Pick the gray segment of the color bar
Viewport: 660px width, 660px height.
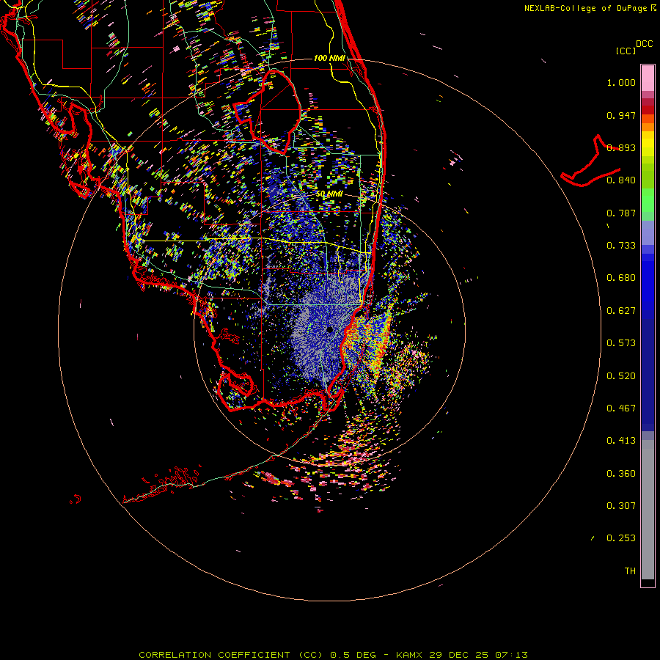(x=648, y=510)
